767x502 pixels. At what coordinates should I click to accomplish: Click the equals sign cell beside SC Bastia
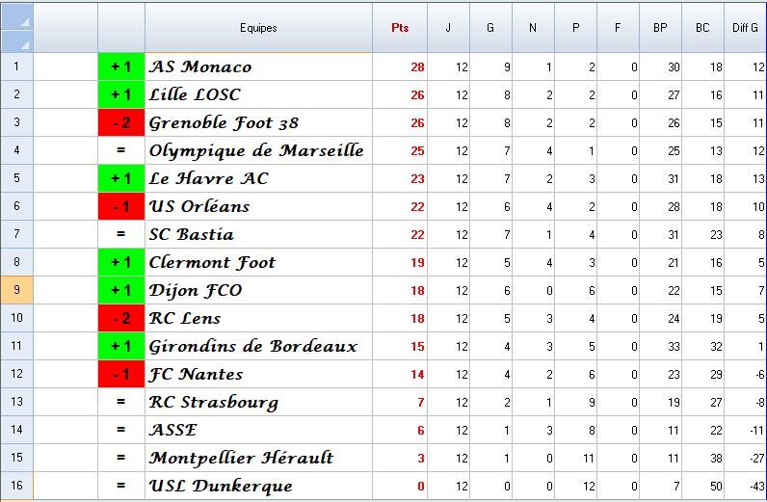[x=121, y=234]
